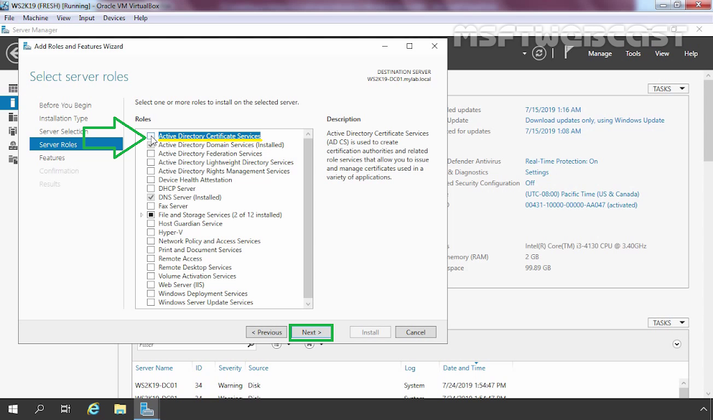Open the notifications flag in Server Manager
The height and width of the screenshot is (420, 713).
pyautogui.click(x=568, y=53)
